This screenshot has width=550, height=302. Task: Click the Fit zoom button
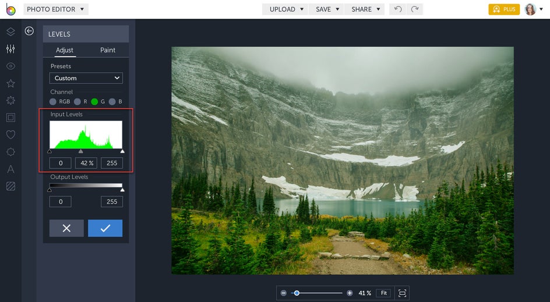coord(384,293)
